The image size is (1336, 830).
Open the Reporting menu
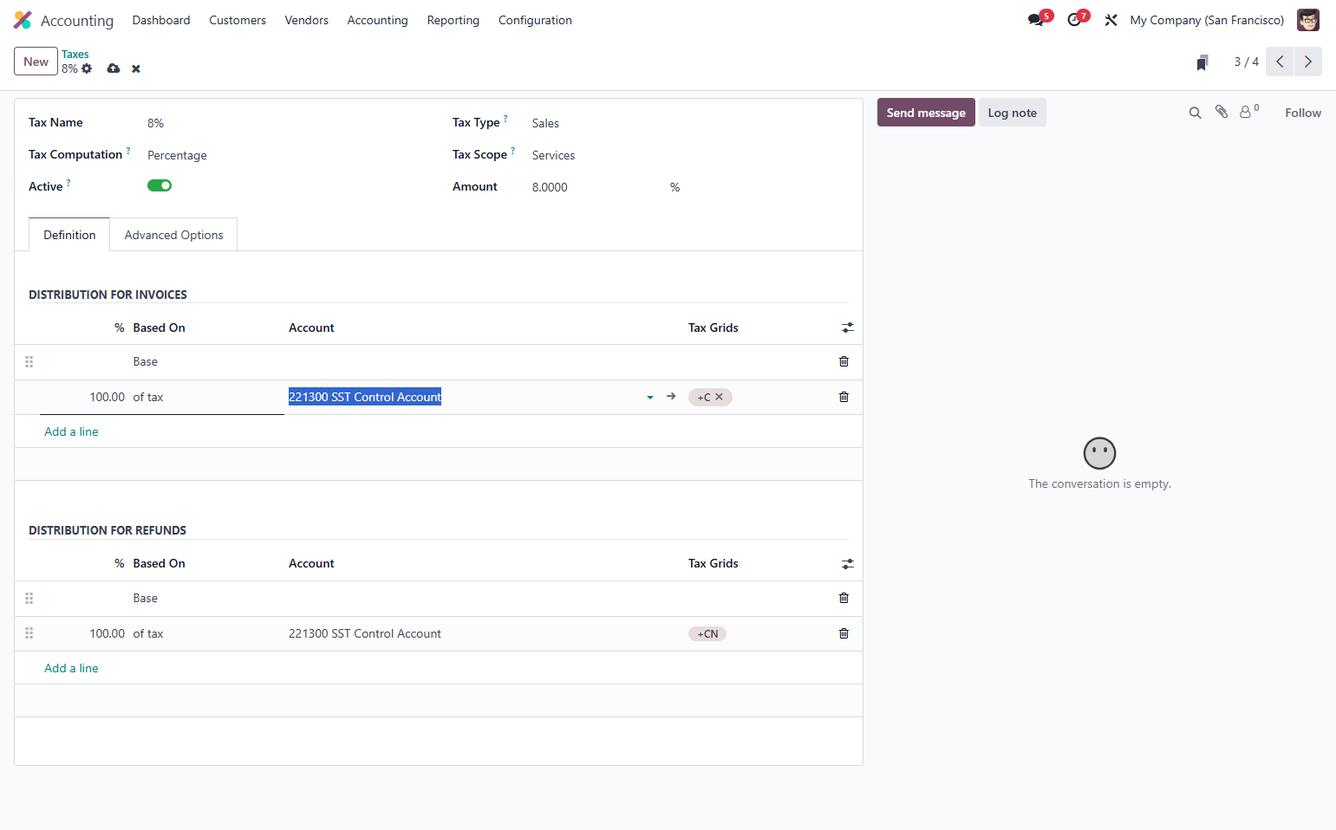click(453, 20)
